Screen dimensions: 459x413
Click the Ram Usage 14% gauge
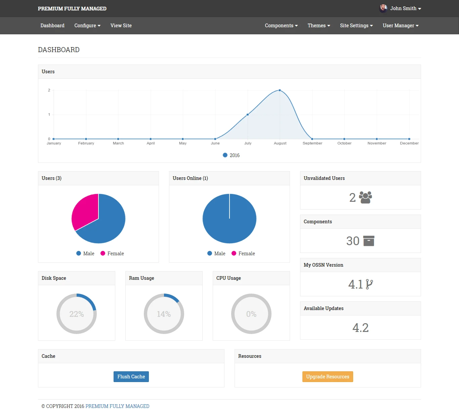(x=164, y=314)
